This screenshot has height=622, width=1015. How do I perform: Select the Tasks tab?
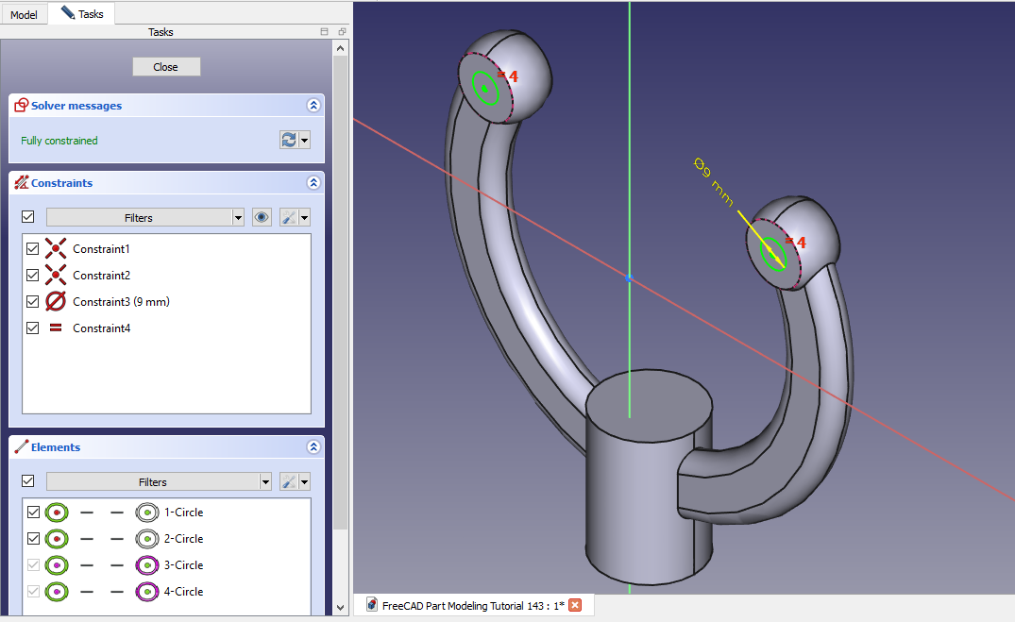pos(82,14)
